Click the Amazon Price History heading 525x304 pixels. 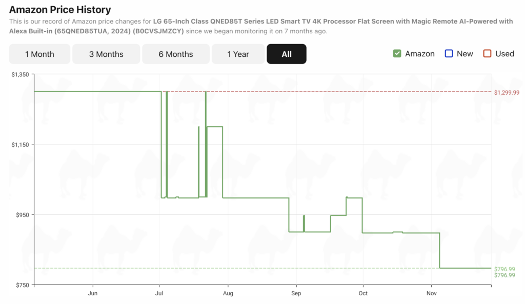(x=60, y=10)
